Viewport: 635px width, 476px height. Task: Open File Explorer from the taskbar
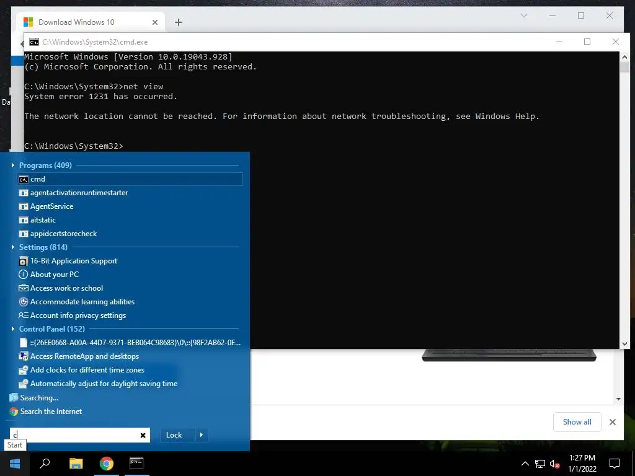pyautogui.click(x=76, y=464)
